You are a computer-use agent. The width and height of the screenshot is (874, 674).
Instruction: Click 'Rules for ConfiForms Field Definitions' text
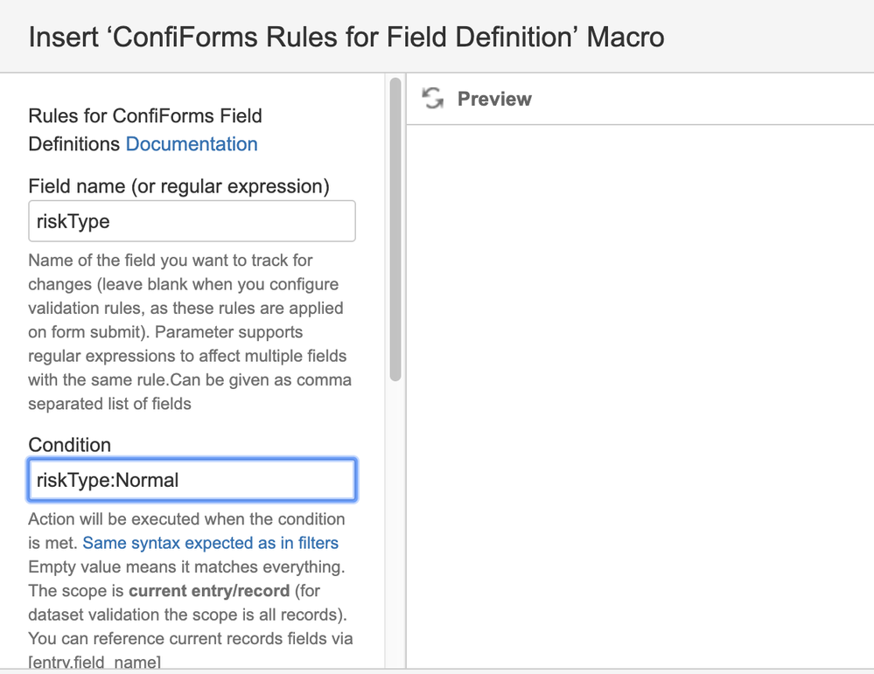tap(145, 116)
